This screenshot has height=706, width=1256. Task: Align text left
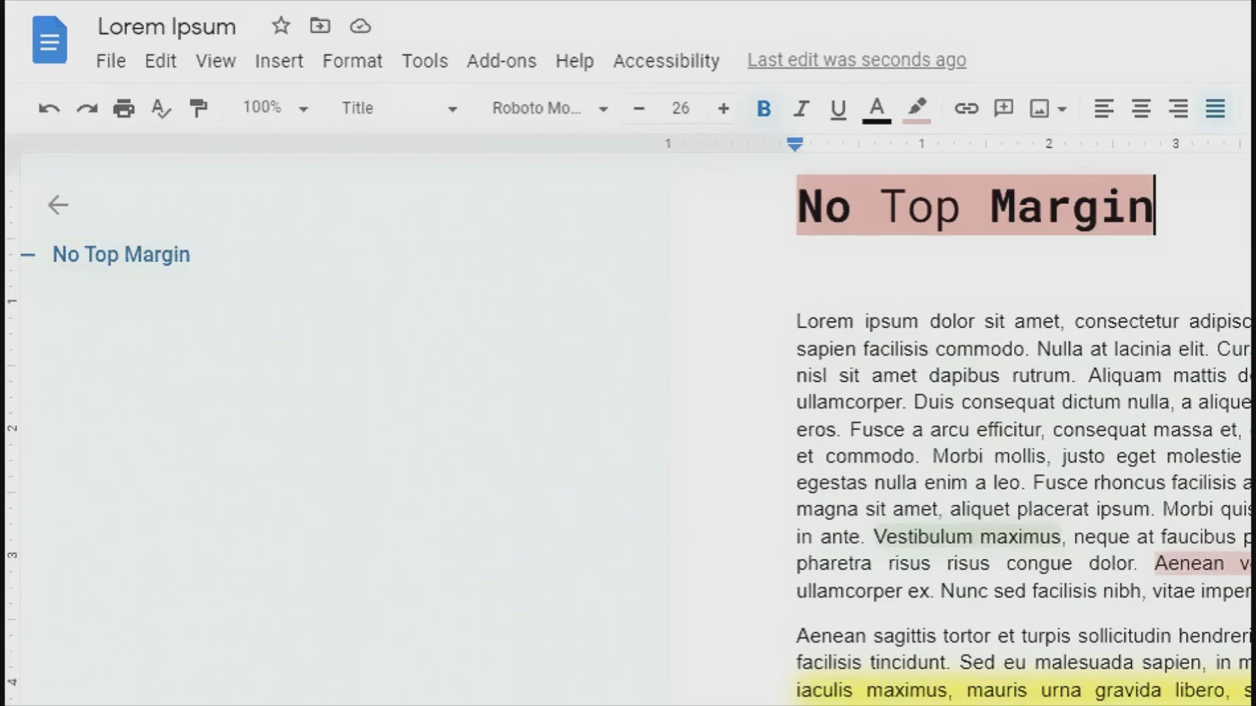[1104, 109]
